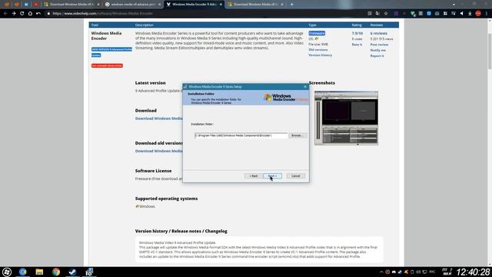The image size is (492, 277).
Task: Click the Back button in Setup dialog
Action: (x=254, y=176)
